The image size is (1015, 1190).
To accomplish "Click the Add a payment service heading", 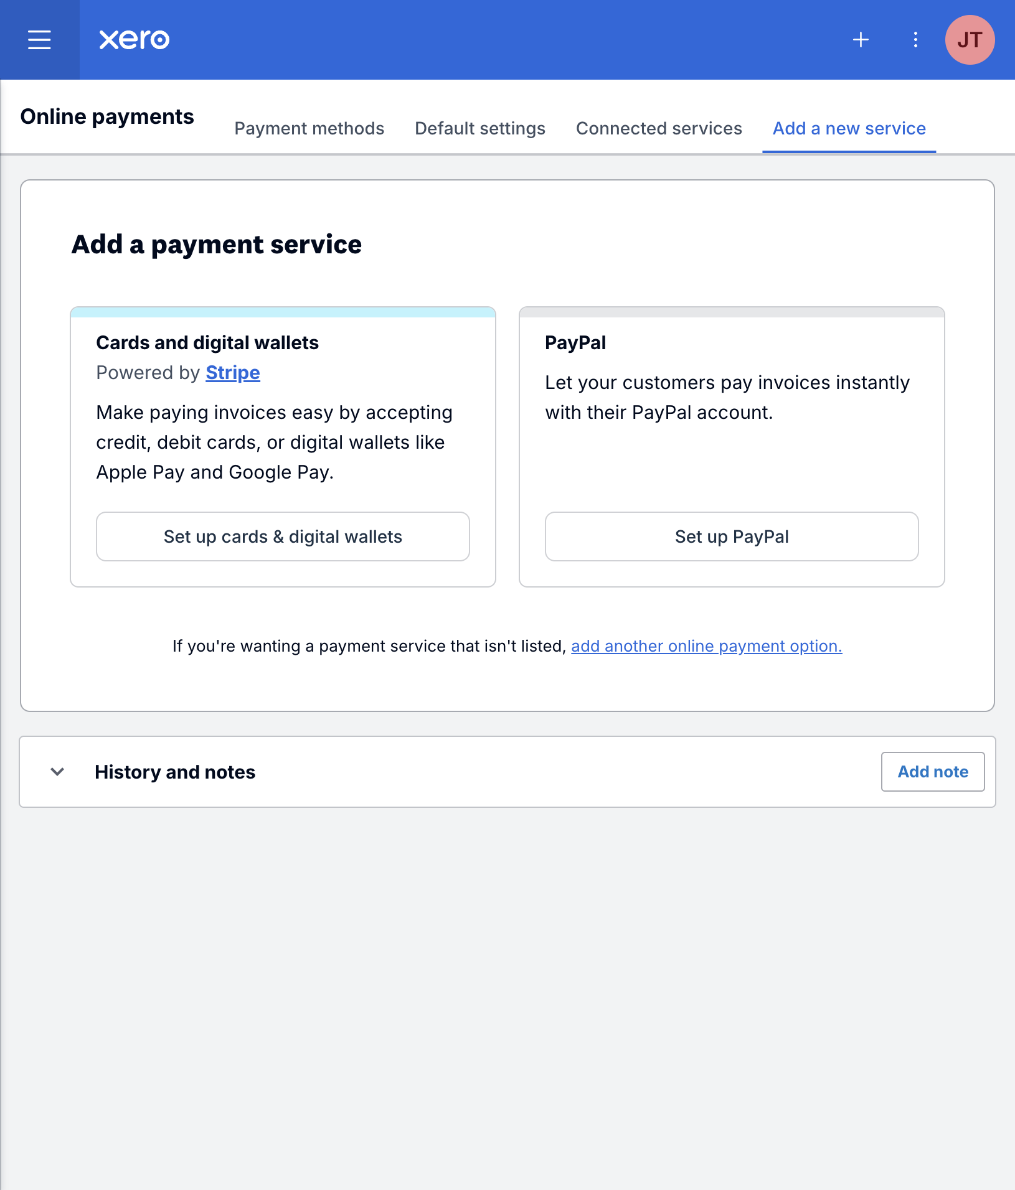I will click(x=216, y=245).
